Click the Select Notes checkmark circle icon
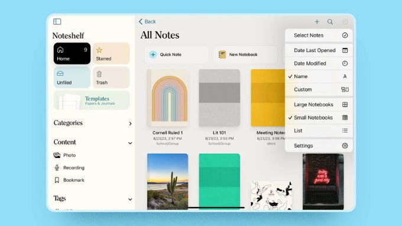Screen dimensions: 402x226 pos(345,35)
